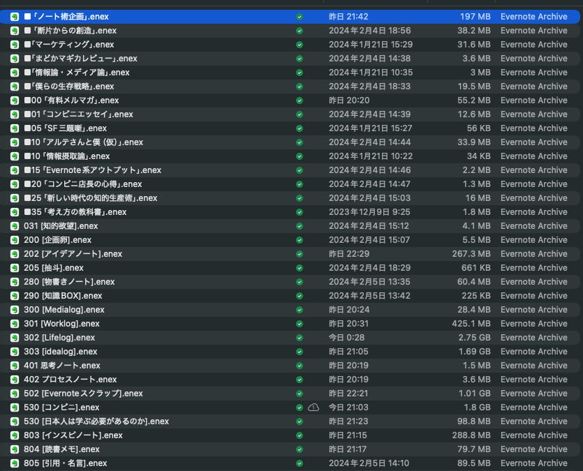Click the 267.3 MB size of 202 [アイデアノート]
The width and height of the screenshot is (583, 471).
[x=471, y=254]
